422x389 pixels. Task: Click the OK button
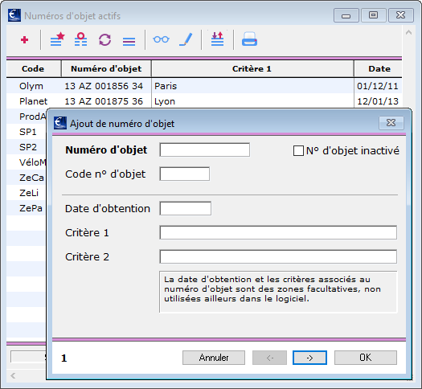[x=366, y=358]
